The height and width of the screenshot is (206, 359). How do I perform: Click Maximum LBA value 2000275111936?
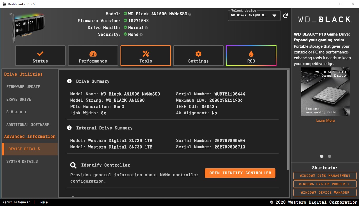226,100
